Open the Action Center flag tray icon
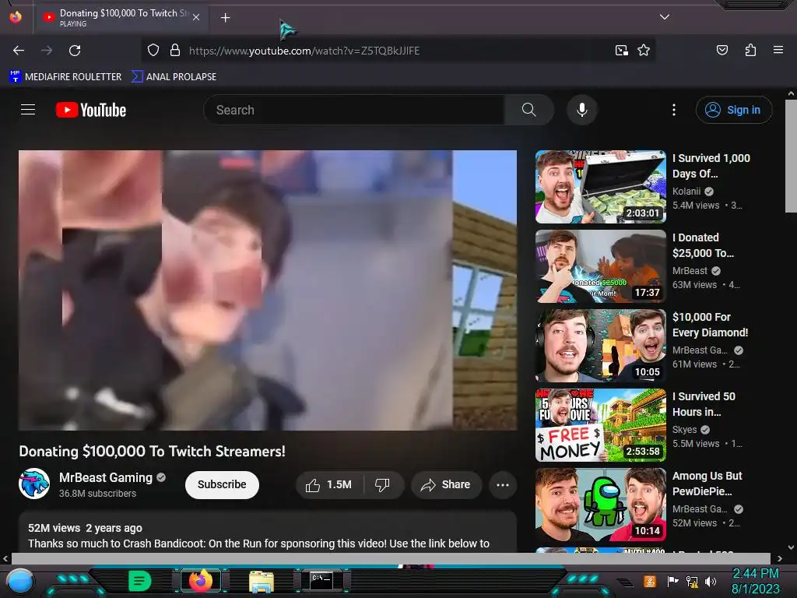Viewport: 797px width, 598px height. click(x=673, y=581)
